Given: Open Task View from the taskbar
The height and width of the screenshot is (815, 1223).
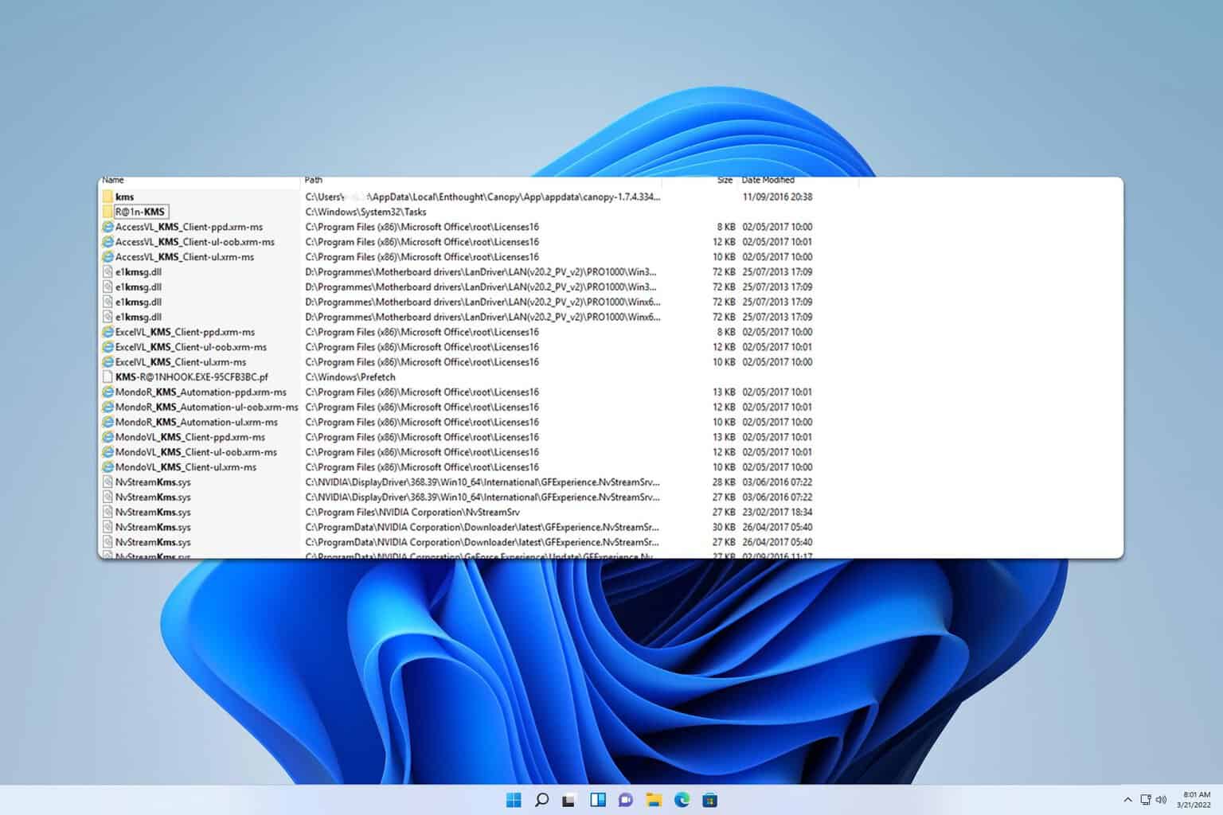Looking at the screenshot, I should (x=569, y=800).
